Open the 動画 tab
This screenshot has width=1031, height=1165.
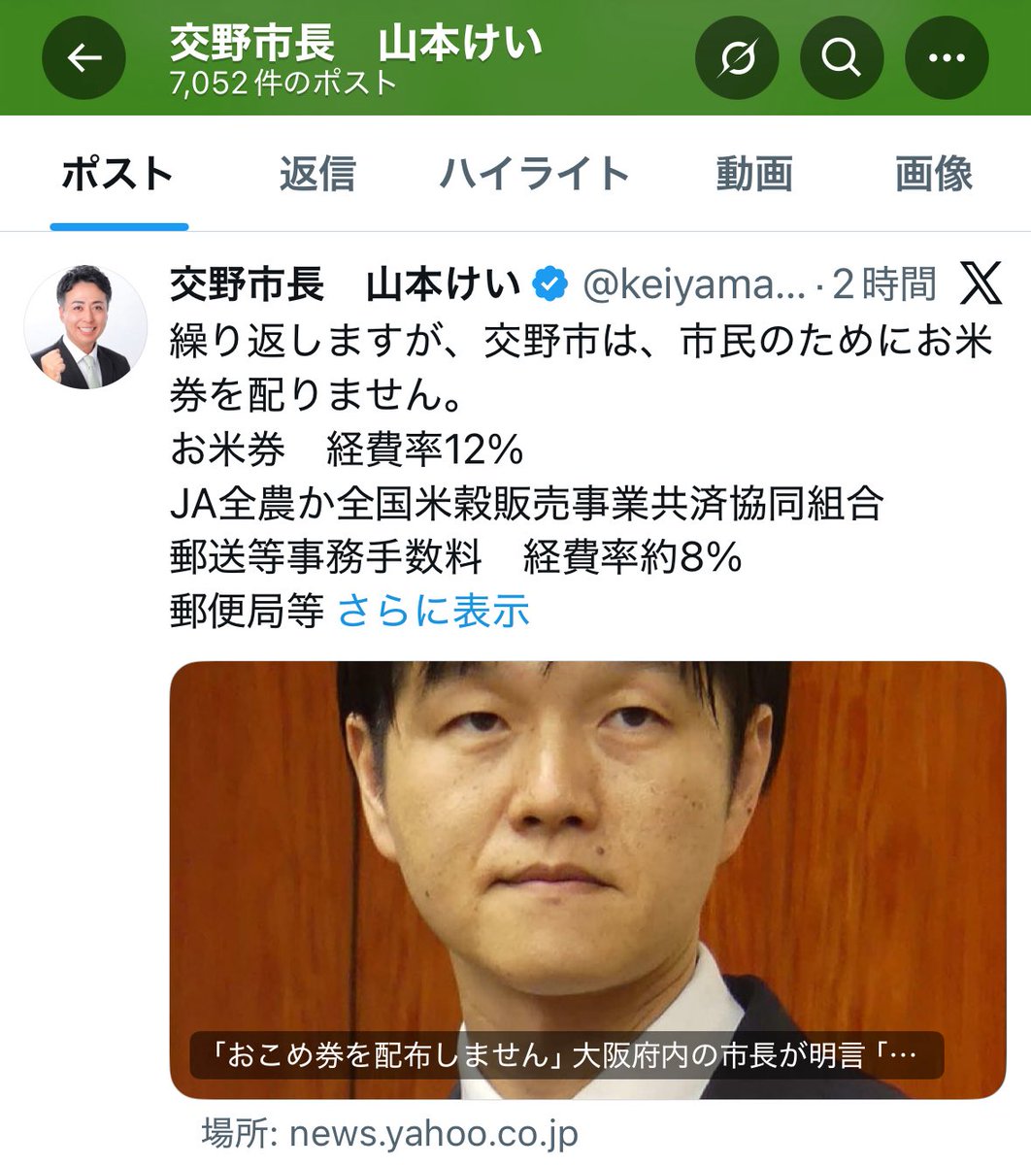point(754,175)
